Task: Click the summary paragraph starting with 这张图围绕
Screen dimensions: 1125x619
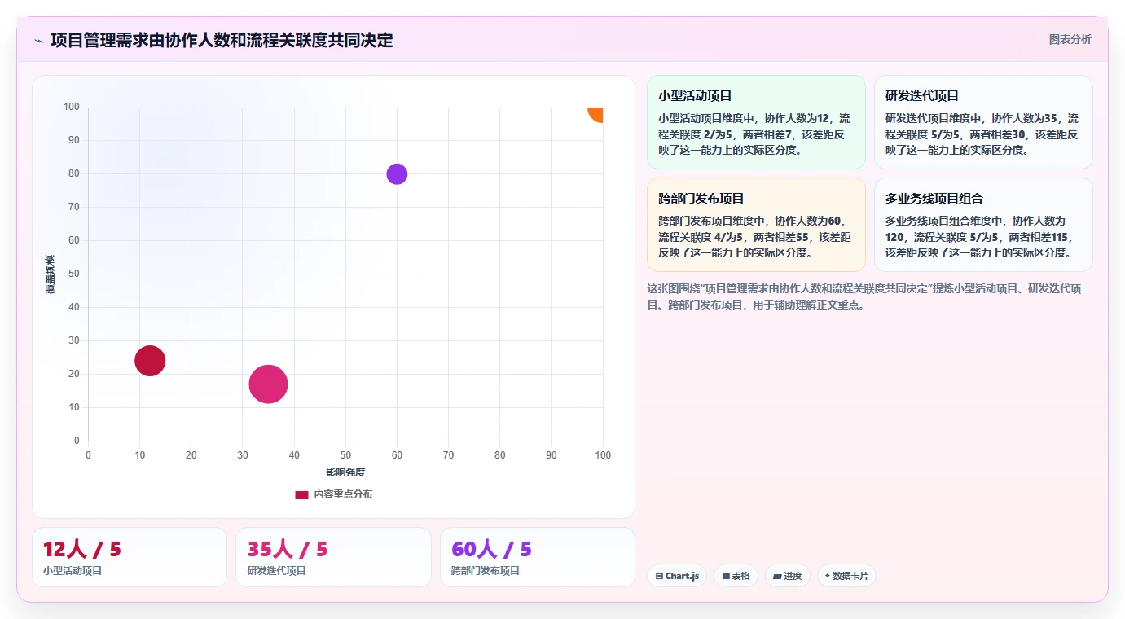Action: (x=864, y=296)
